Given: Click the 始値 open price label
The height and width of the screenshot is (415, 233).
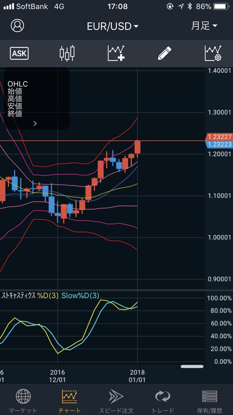Looking at the screenshot, I should tap(15, 91).
